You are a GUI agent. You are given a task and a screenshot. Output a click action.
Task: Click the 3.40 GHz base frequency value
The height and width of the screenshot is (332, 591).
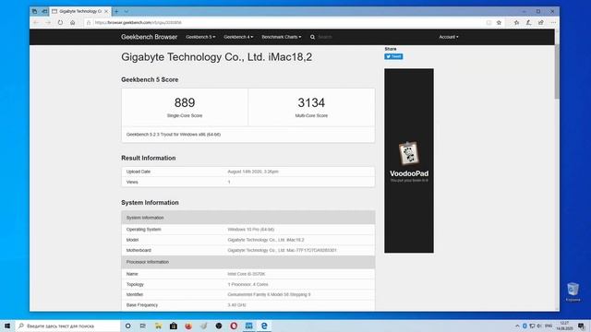[236, 305]
